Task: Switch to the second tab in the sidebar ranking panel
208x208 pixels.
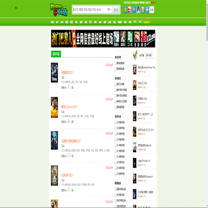Action: tap(148, 55)
